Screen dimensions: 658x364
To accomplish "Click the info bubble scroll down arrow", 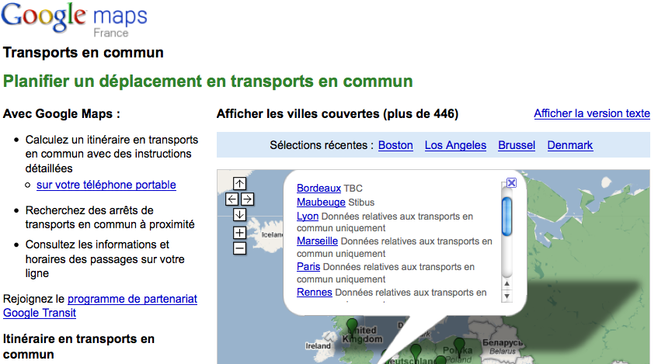I will pos(507,296).
